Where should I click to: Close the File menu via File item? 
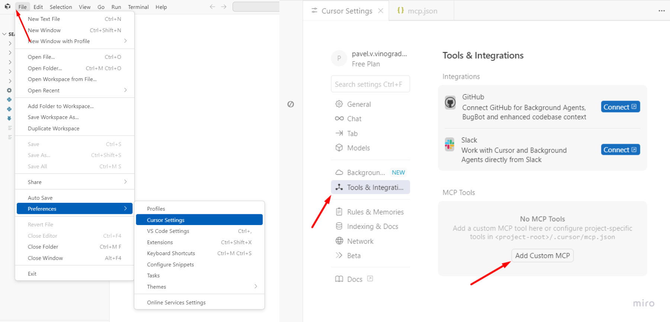click(22, 7)
